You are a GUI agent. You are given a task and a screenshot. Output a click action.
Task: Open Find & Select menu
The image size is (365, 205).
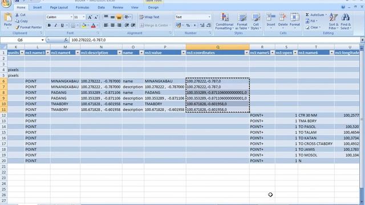click(346, 22)
